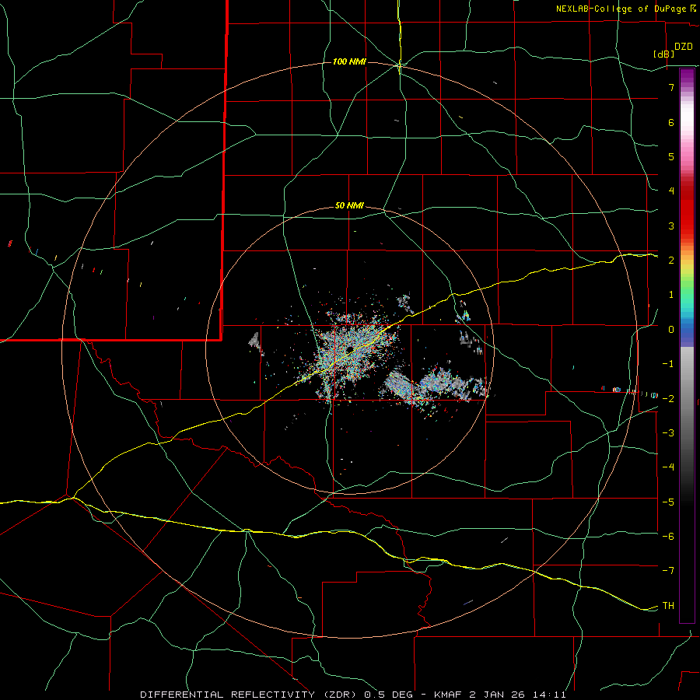Image resolution: width=700 pixels, height=700 pixels.
Task: Click the 50 NMI range ring label
Action: [349, 205]
